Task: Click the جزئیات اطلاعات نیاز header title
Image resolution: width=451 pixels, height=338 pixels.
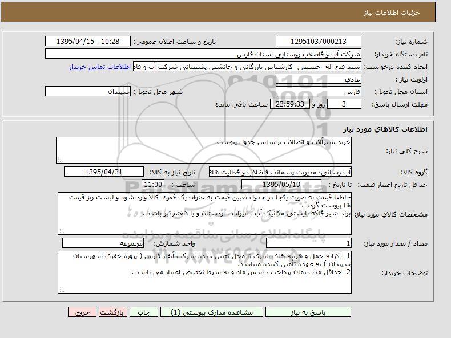Action: tap(392, 13)
